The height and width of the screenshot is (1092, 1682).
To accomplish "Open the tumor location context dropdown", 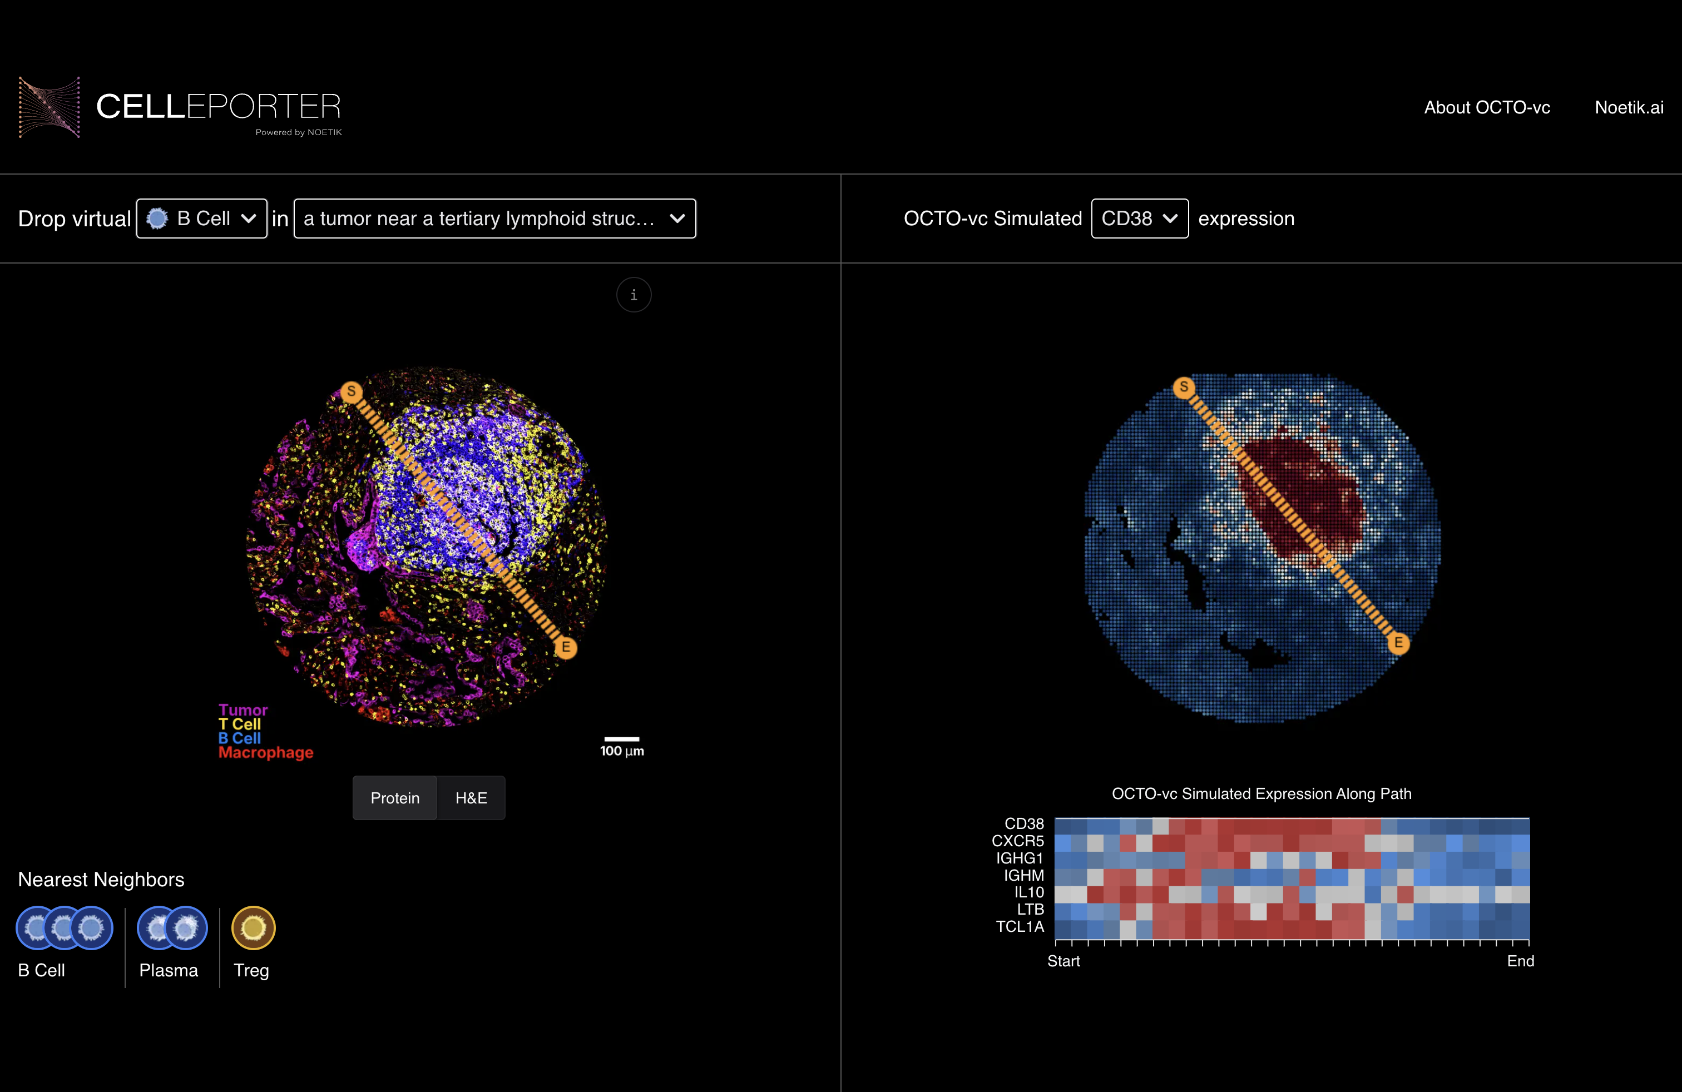I will 494,219.
